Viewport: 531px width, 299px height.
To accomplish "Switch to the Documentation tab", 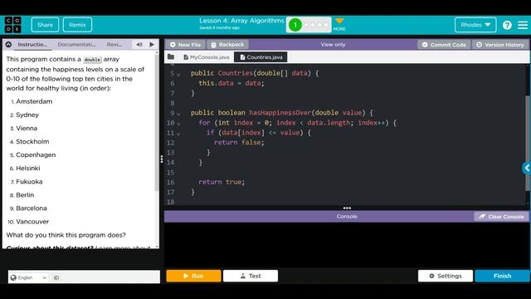I will pos(76,44).
